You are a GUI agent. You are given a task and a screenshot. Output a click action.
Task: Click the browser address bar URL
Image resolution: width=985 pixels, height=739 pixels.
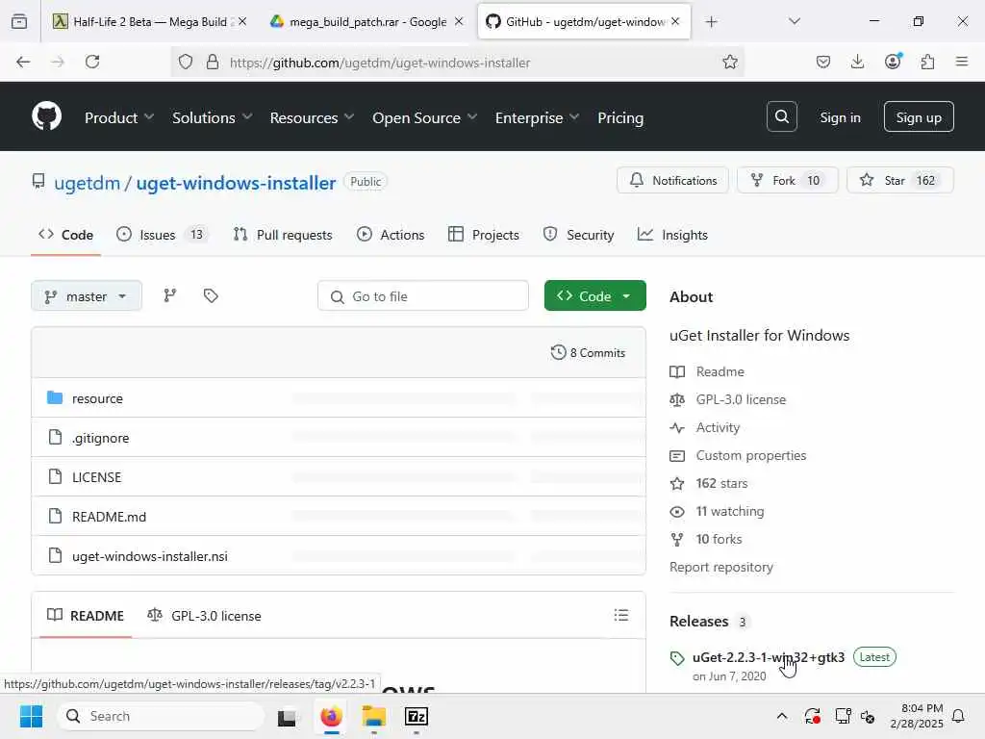(x=380, y=63)
